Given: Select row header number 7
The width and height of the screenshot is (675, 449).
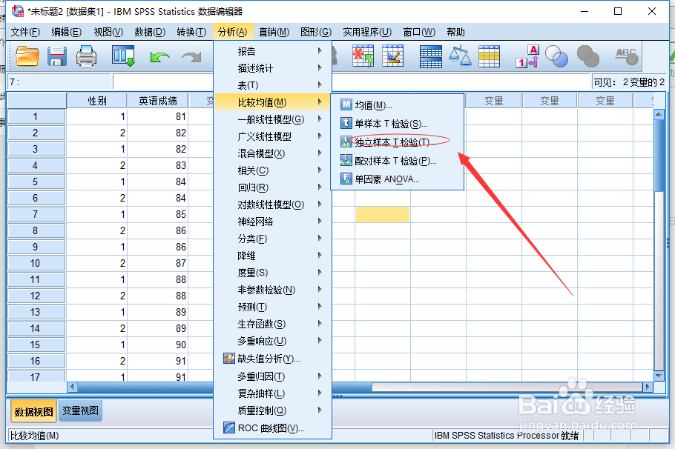Looking at the screenshot, I should point(36,214).
